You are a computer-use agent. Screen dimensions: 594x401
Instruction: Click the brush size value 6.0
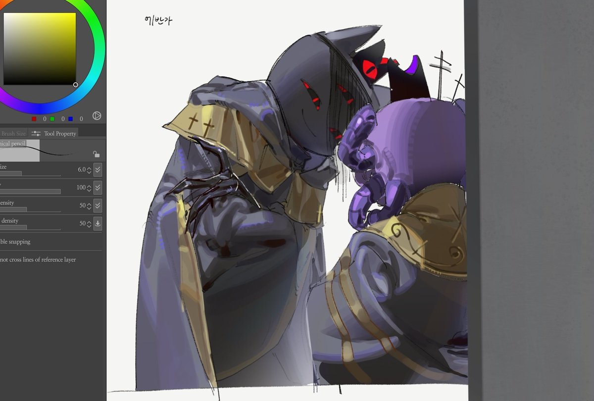click(82, 170)
